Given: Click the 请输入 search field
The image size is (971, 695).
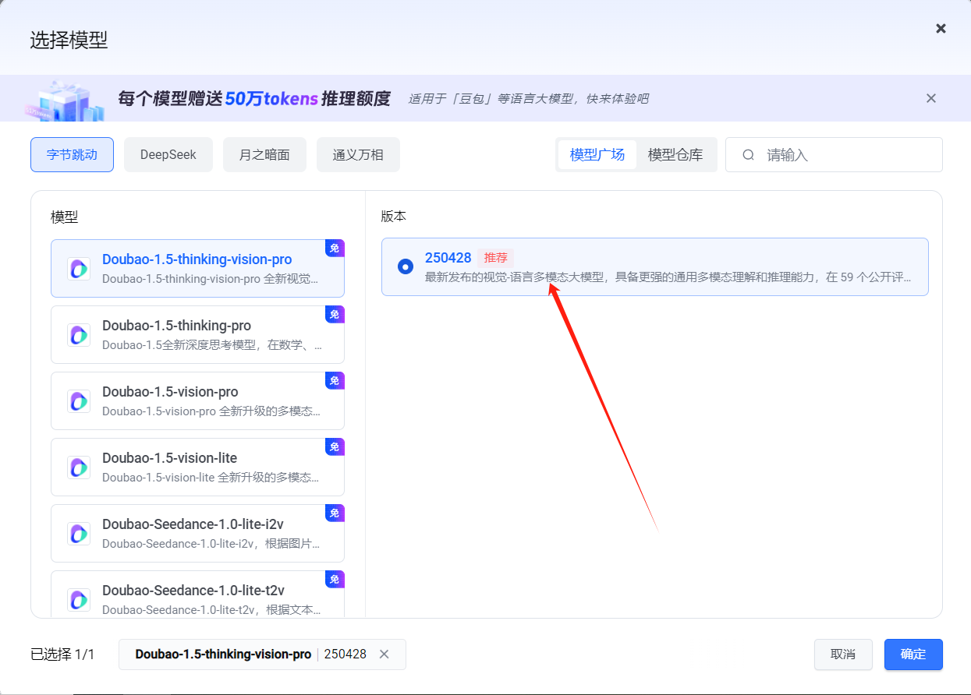Looking at the screenshot, I should 834,154.
